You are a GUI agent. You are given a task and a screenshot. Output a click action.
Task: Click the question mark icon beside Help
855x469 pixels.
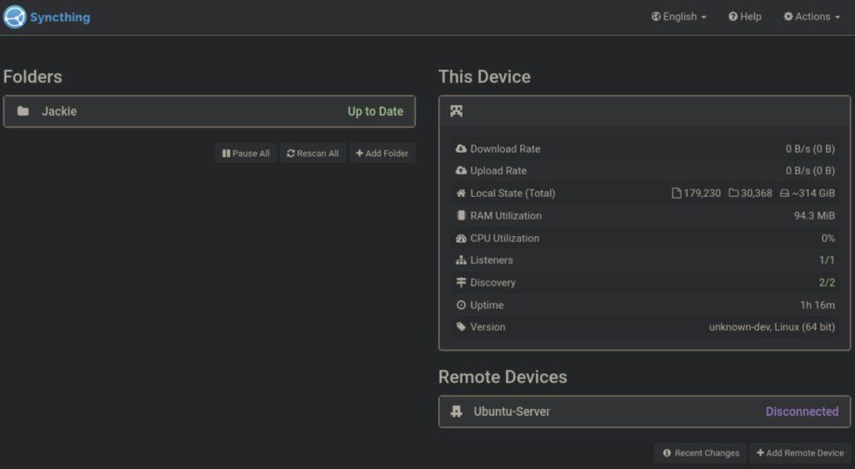(x=733, y=17)
